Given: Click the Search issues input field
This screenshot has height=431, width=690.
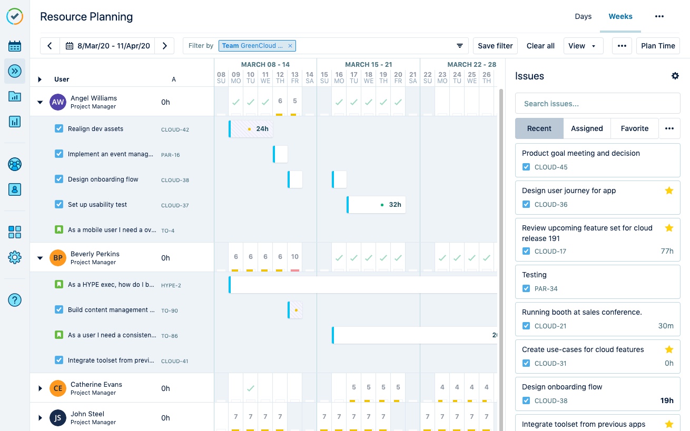Looking at the screenshot, I should click(597, 104).
